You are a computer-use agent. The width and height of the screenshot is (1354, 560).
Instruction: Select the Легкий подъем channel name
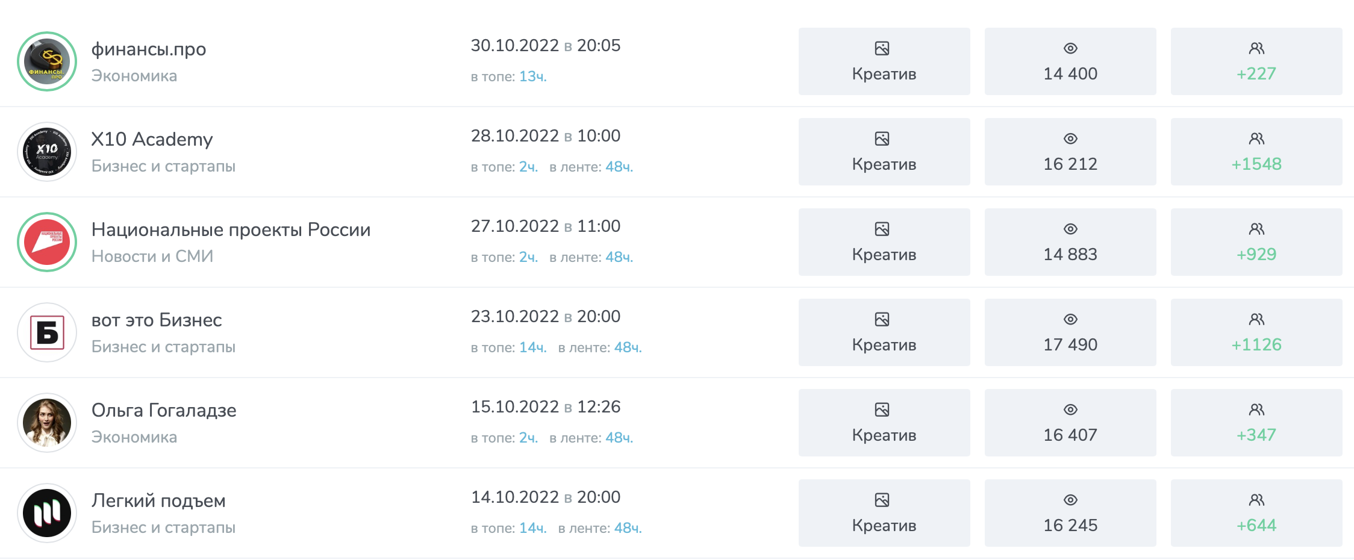coord(158,501)
